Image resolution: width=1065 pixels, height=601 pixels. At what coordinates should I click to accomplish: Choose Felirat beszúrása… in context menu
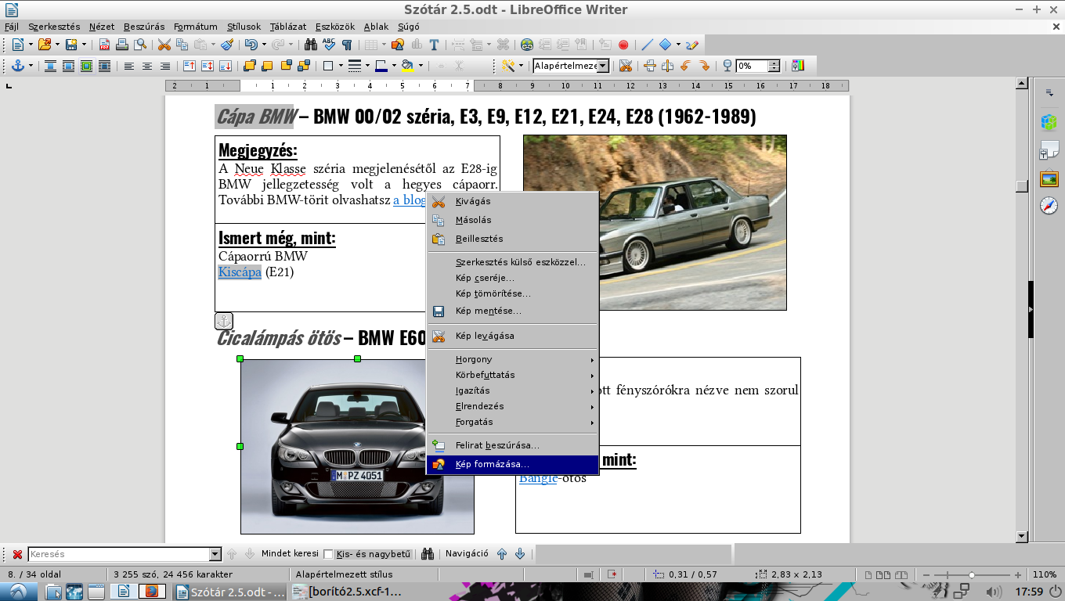pyautogui.click(x=512, y=445)
